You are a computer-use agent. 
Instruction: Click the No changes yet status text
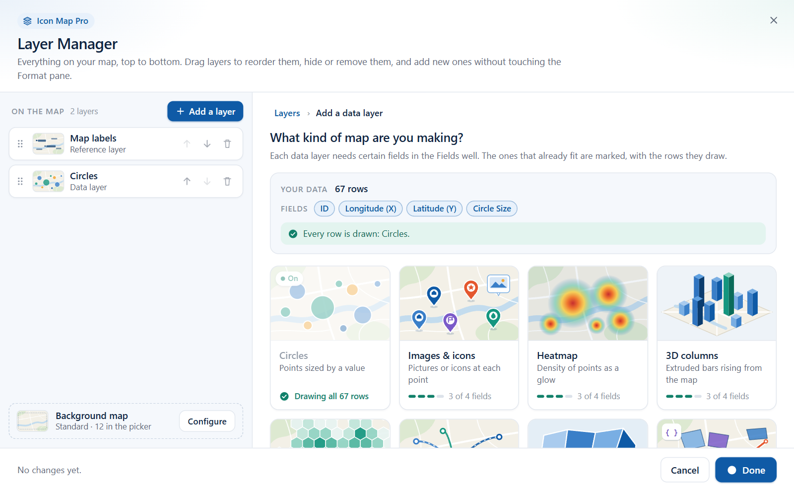coord(50,470)
